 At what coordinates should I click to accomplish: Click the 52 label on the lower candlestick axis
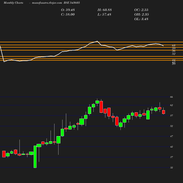171,126
